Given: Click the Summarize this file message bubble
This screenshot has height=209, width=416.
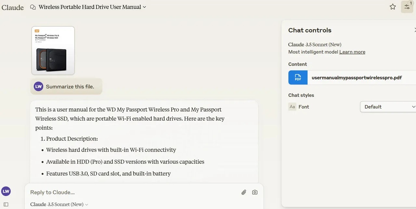Looking at the screenshot, I should pyautogui.click(x=70, y=86).
